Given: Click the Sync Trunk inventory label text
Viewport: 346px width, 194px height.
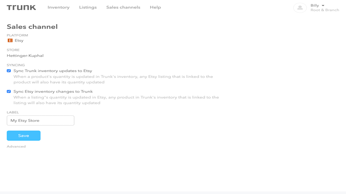Looking at the screenshot, I should coord(53,71).
